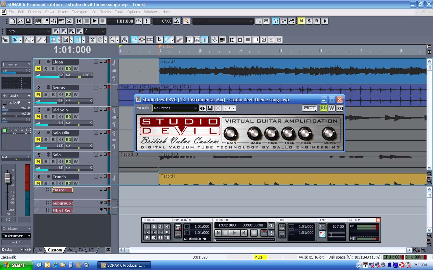
Task: Select the scissors split tool
Action: [92, 40]
